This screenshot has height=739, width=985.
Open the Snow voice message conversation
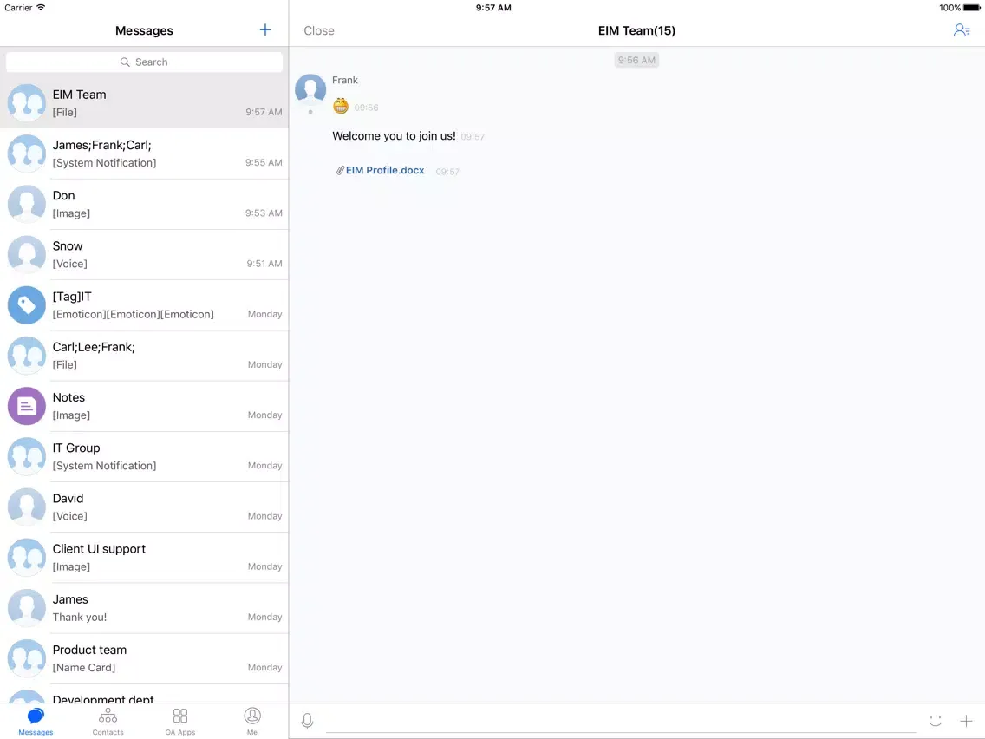coord(144,254)
